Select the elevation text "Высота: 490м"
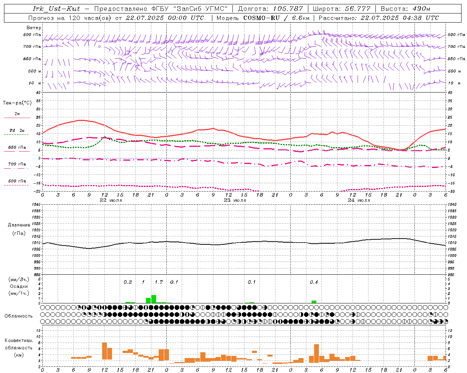The height and width of the screenshot is (373, 467). click(x=405, y=9)
